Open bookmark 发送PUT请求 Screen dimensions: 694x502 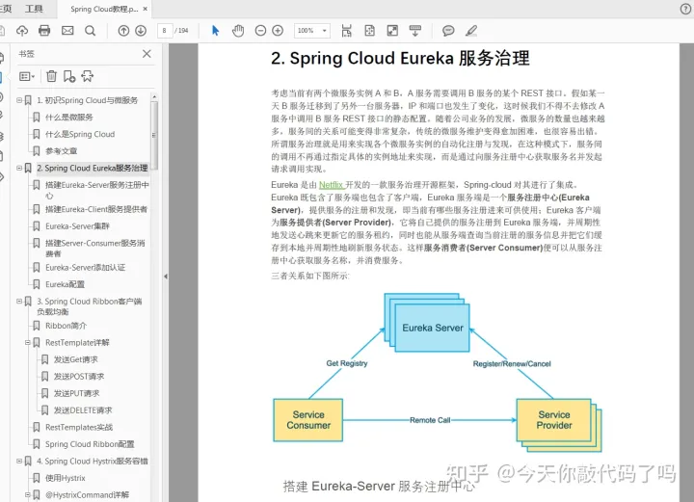76,393
